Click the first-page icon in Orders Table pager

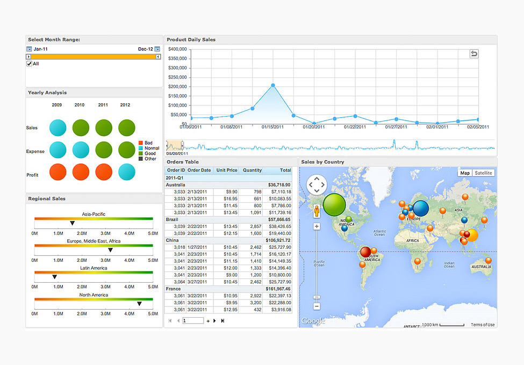pos(170,320)
